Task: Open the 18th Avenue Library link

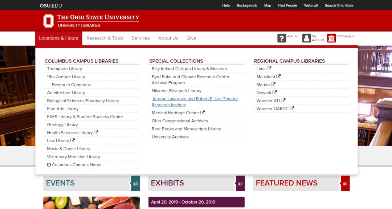Action: 66,77
